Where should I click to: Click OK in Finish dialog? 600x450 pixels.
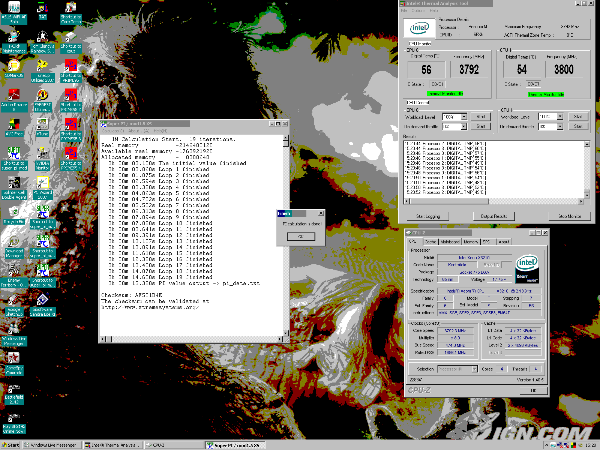(301, 237)
